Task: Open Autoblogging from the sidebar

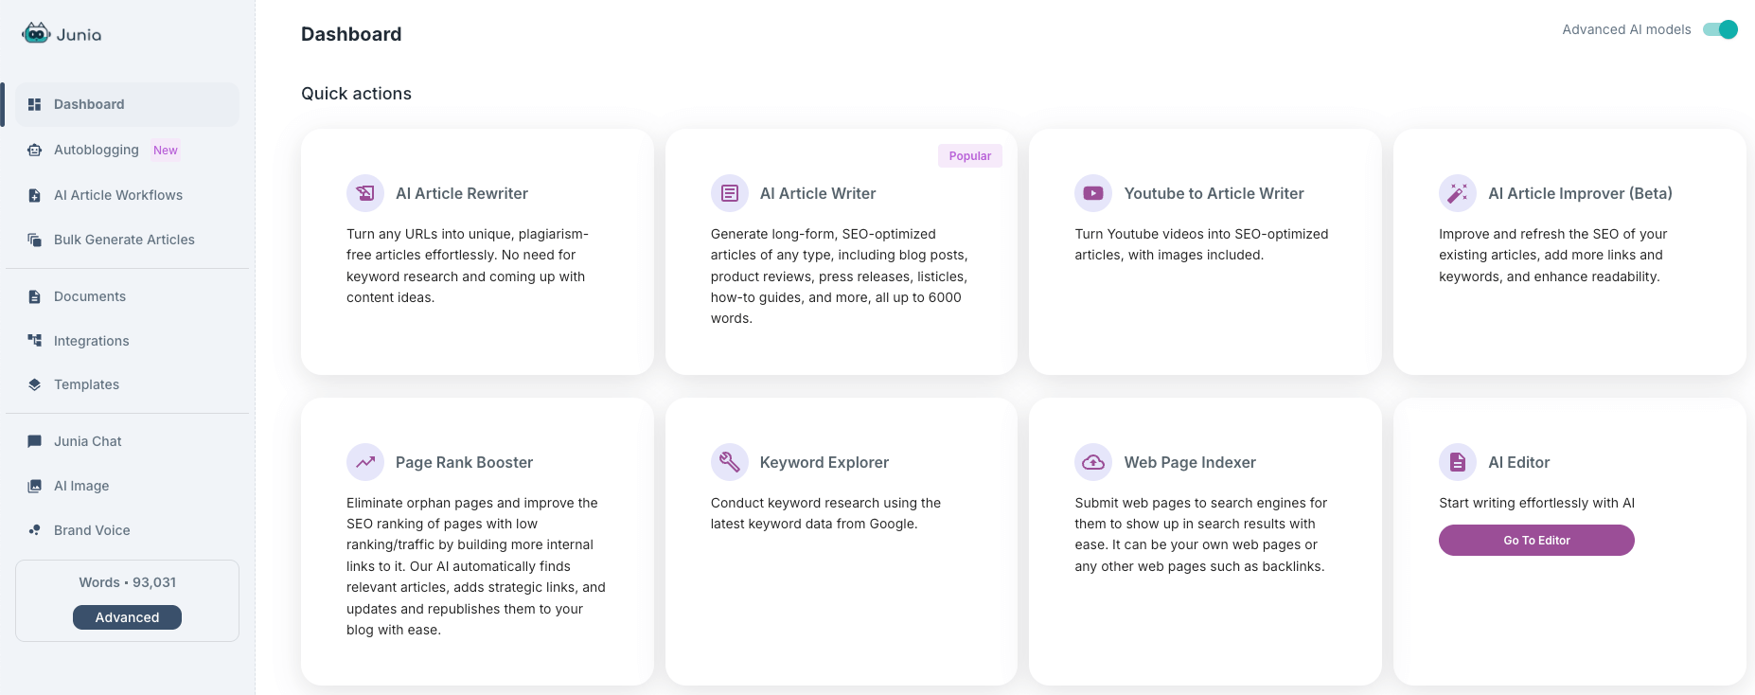Action: [97, 150]
